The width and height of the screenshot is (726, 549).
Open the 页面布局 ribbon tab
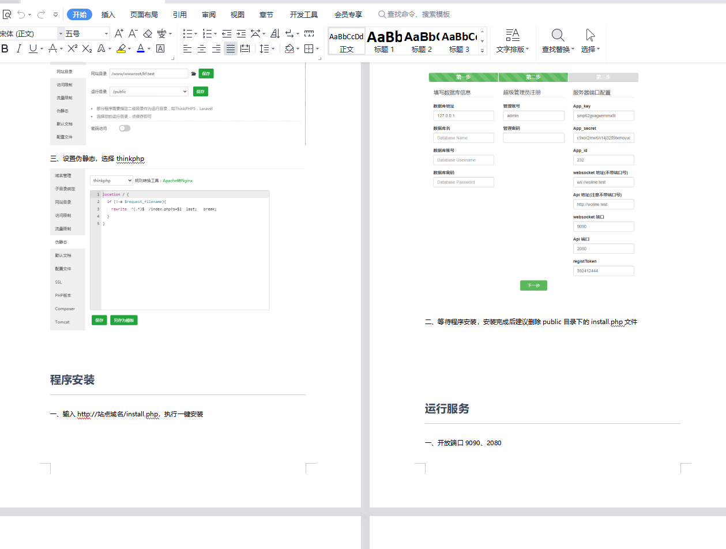coord(144,14)
